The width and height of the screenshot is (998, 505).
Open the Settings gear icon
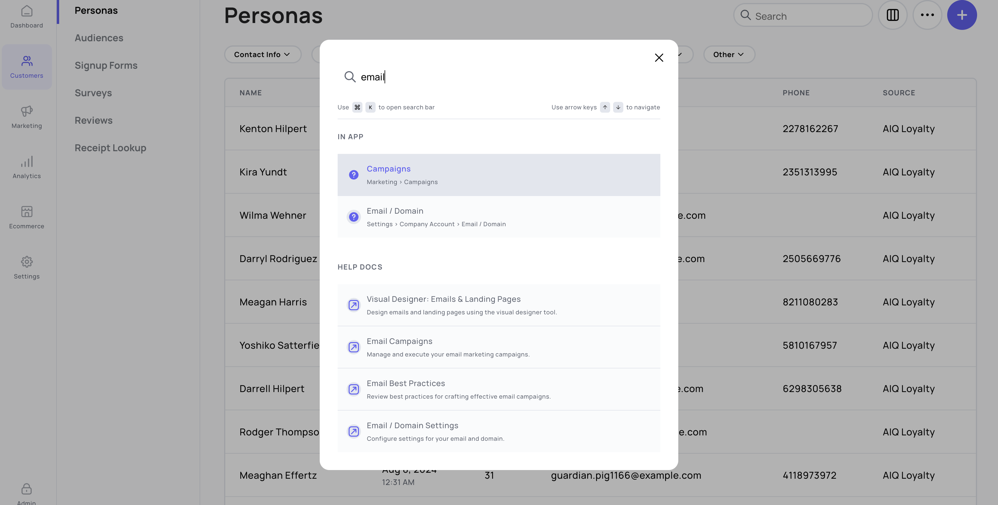pos(26,261)
